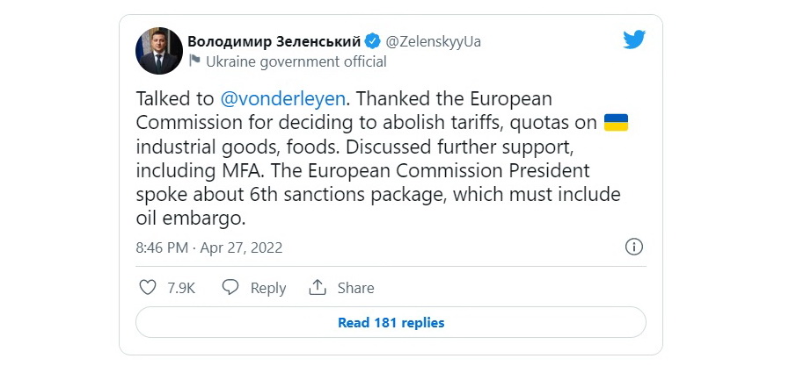
Task: Click the tweet body text
Action: click(382, 159)
